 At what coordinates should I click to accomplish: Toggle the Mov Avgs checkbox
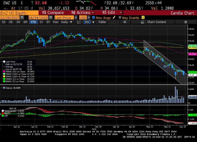93,17
